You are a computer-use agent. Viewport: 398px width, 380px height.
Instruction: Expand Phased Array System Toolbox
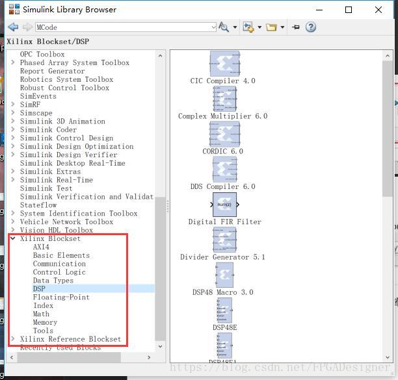point(13,62)
